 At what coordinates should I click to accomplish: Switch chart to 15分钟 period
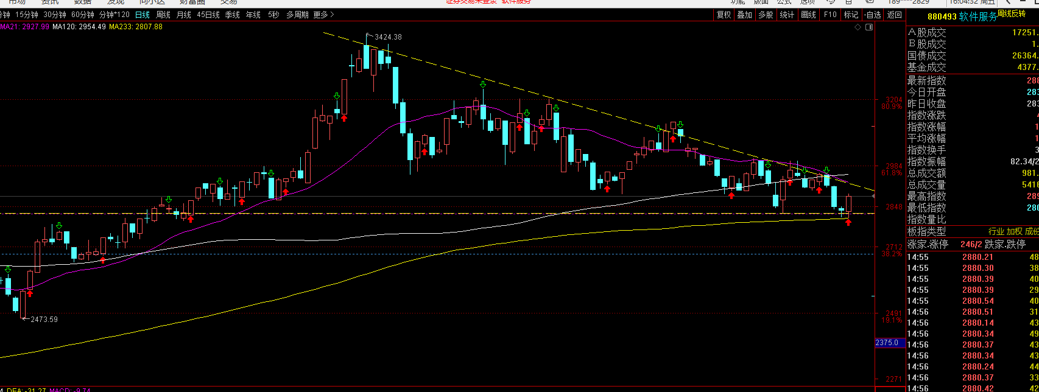pyautogui.click(x=26, y=15)
